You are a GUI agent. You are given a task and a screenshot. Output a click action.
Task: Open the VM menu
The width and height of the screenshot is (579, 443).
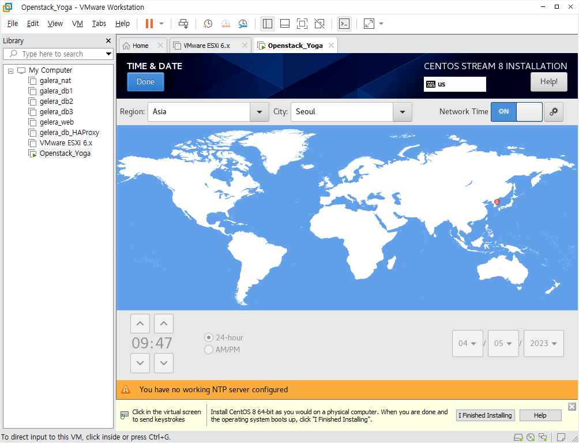tap(77, 24)
